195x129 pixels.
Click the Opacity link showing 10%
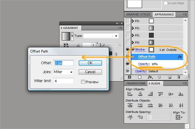pos(144,64)
